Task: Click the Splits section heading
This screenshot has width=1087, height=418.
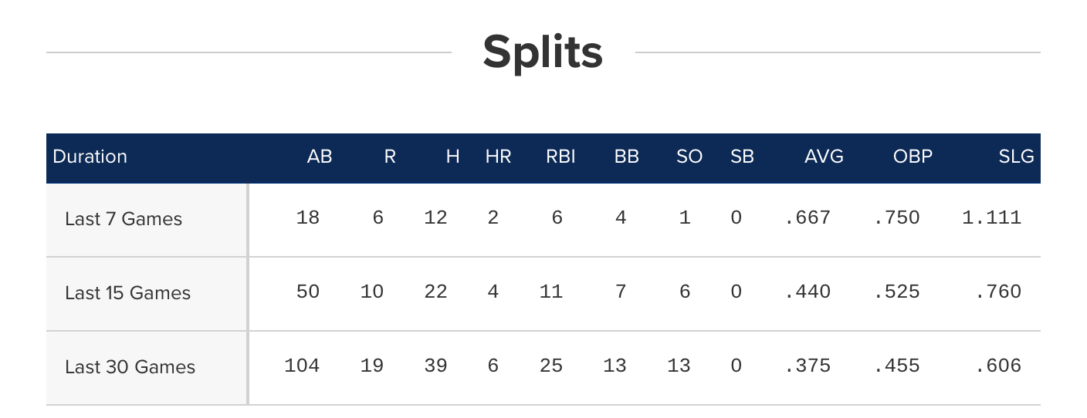Action: tap(543, 52)
